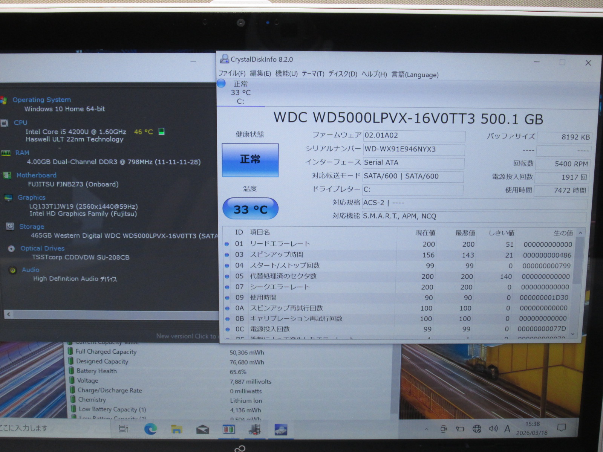Open the notification center icon
Image resolution: width=603 pixels, height=452 pixels.
[562, 428]
